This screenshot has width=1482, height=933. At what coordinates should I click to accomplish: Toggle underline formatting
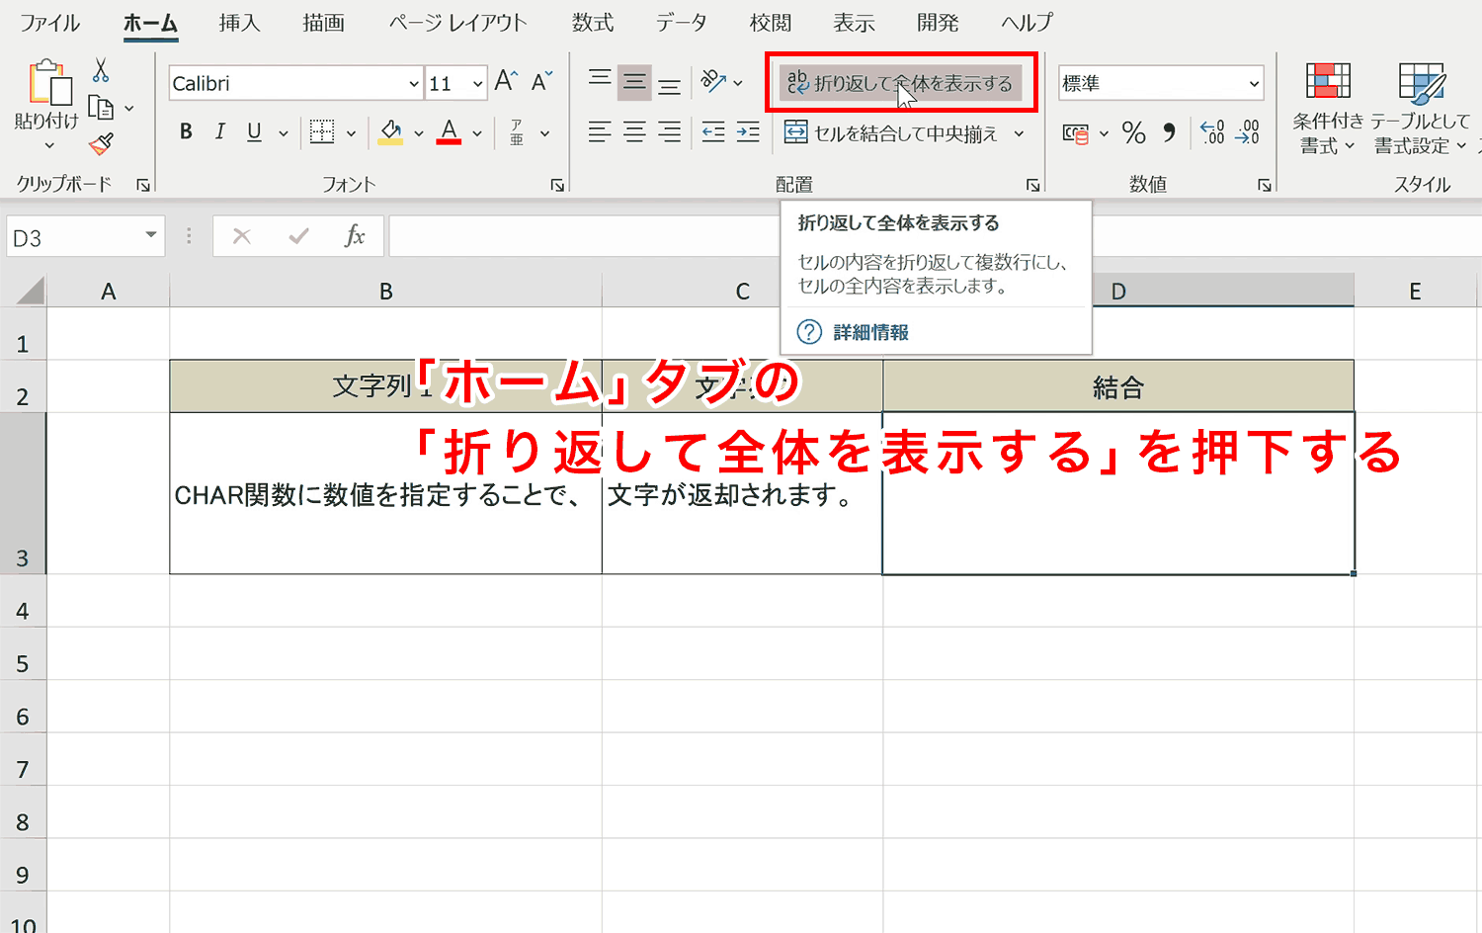(x=254, y=132)
